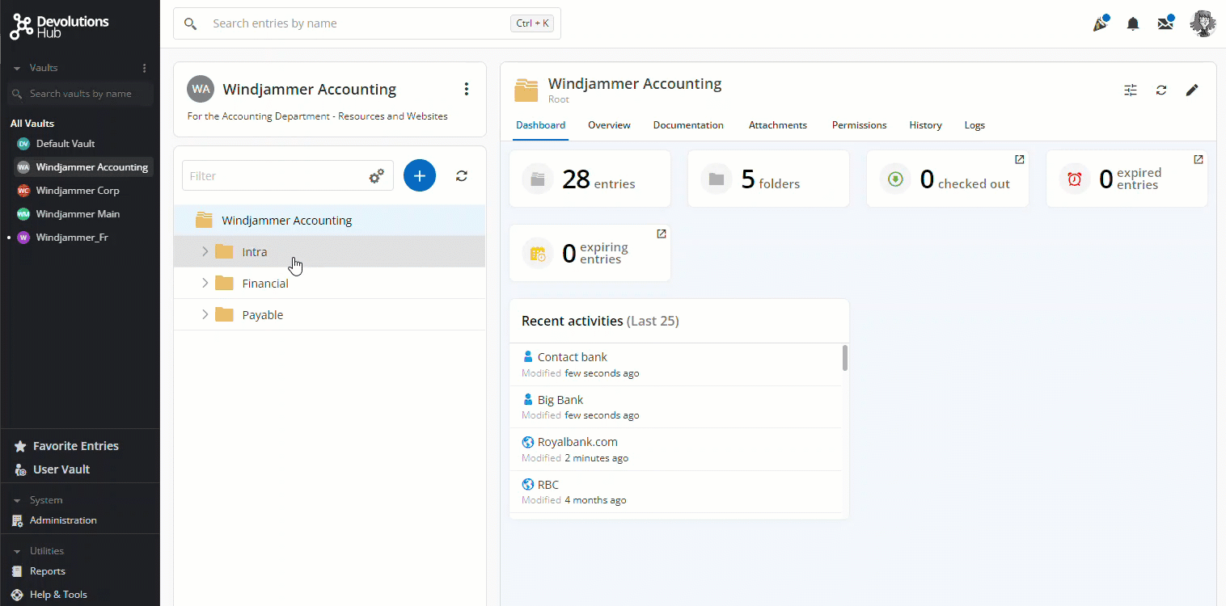The height and width of the screenshot is (606, 1226).
Task: Click Recent activities scrollbar thumb
Action: 845,358
